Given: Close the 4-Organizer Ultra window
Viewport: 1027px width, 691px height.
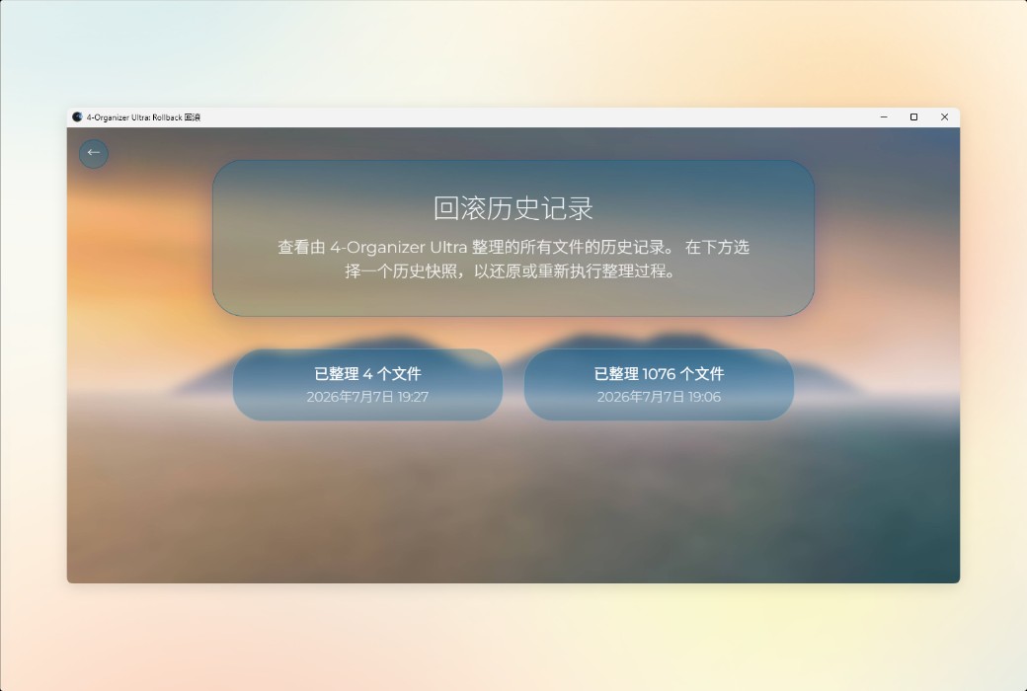Looking at the screenshot, I should (944, 117).
